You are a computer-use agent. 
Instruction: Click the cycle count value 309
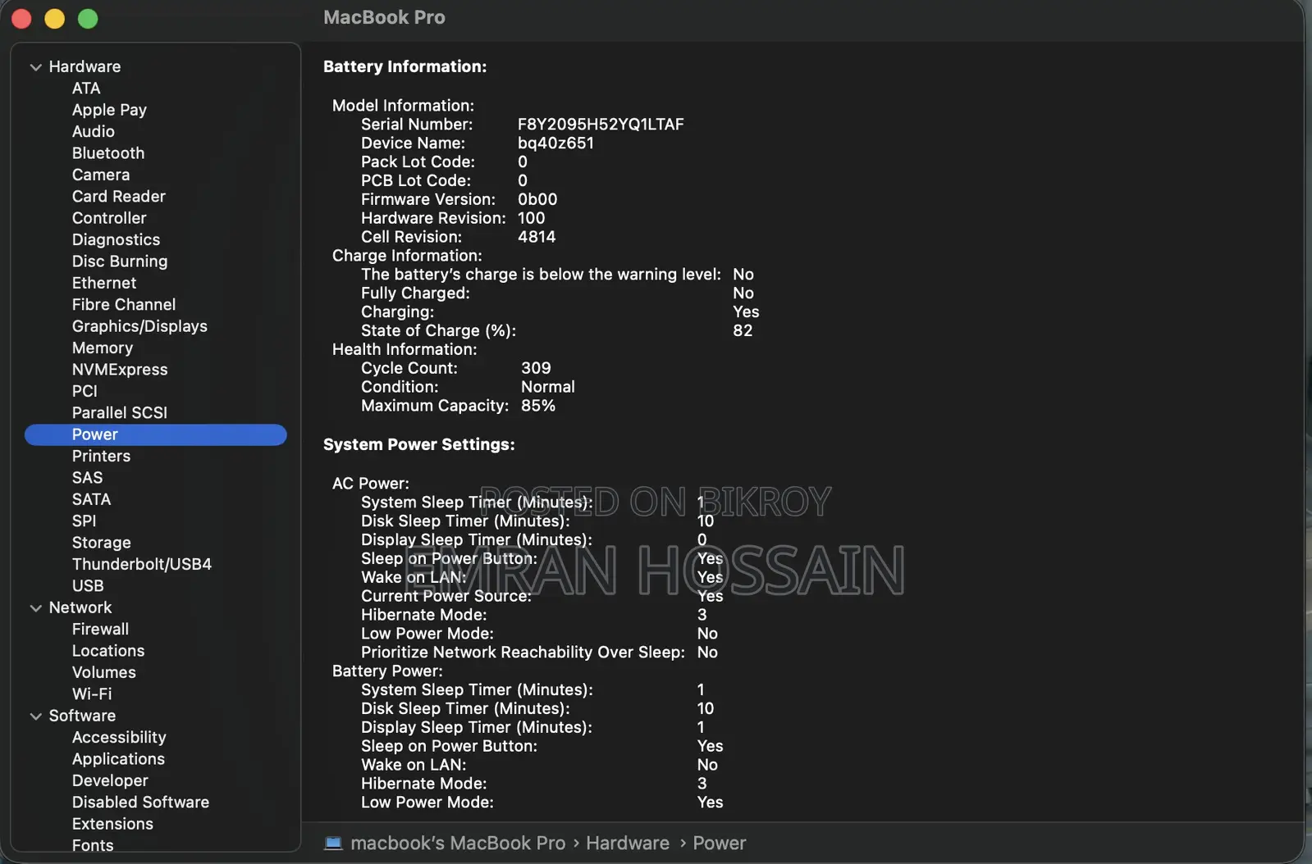[x=536, y=368]
